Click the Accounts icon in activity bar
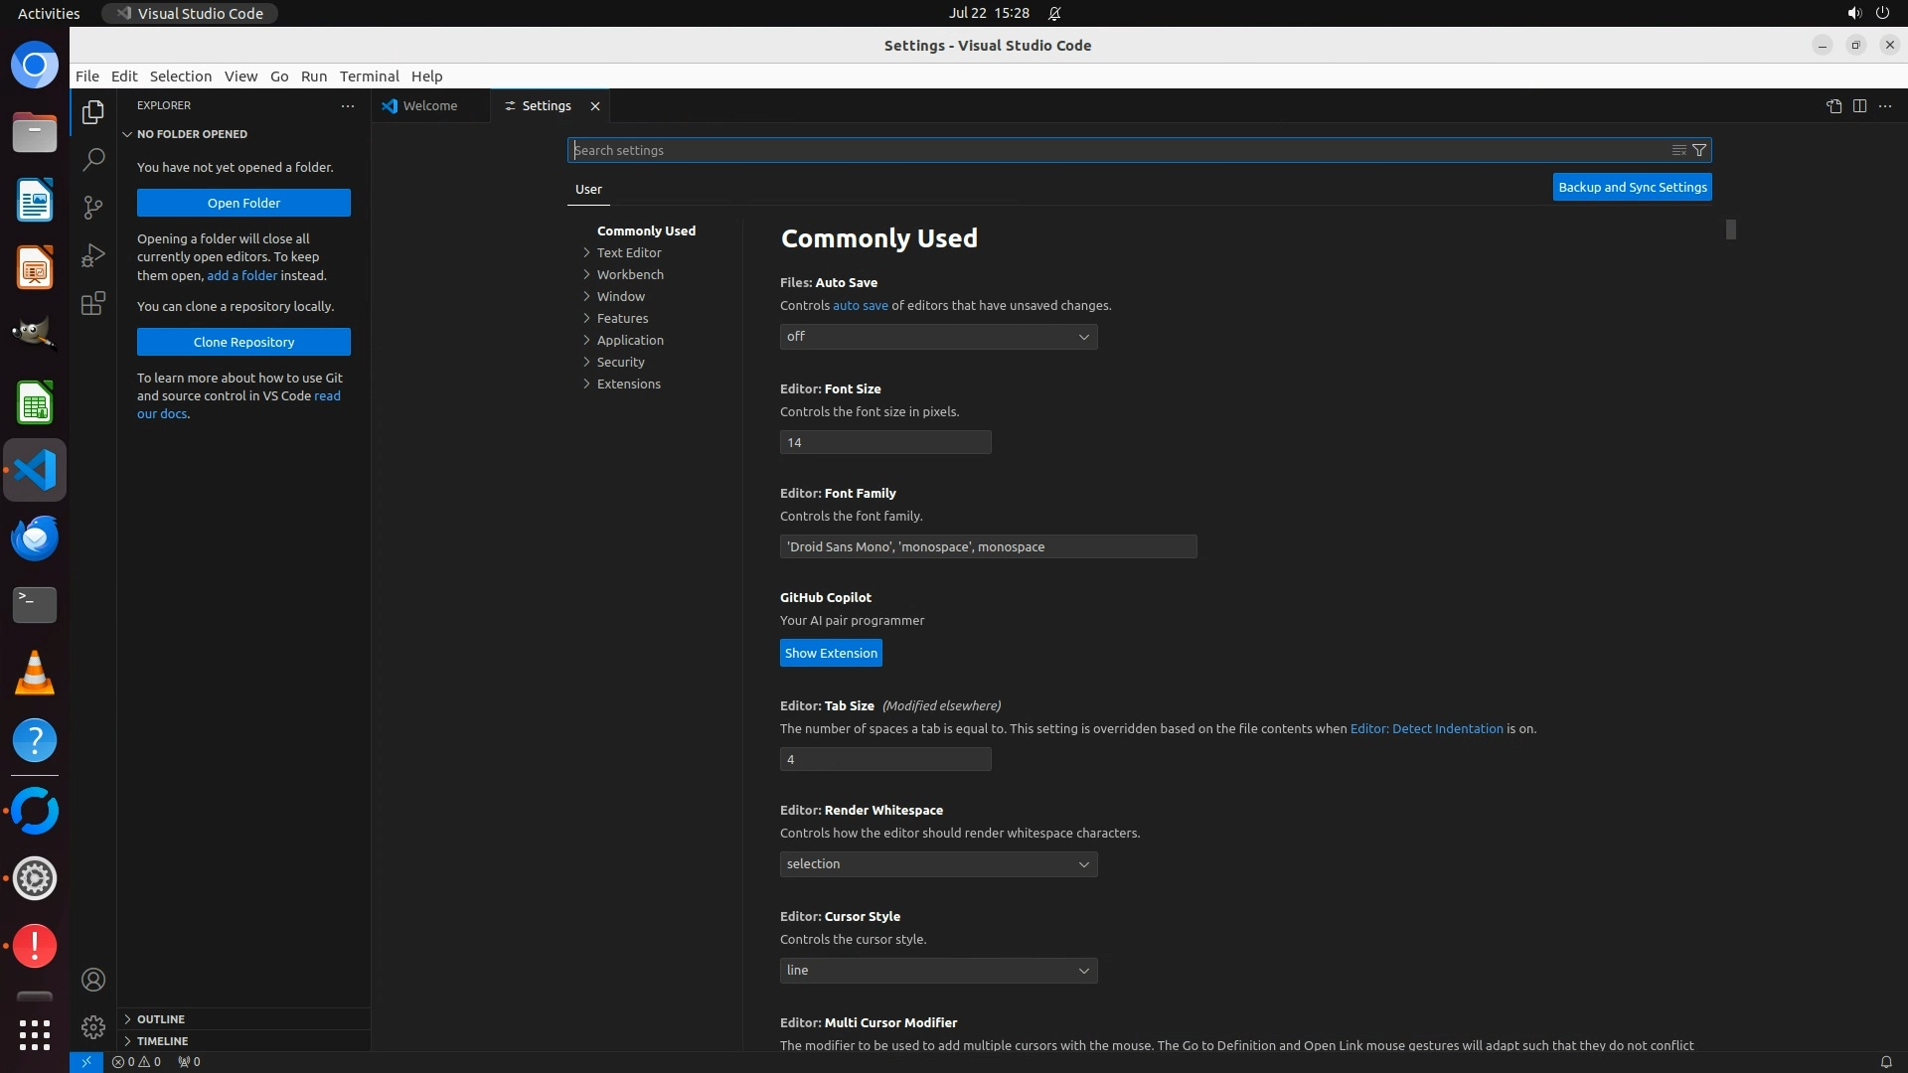Viewport: 1908px width, 1073px height. click(93, 980)
